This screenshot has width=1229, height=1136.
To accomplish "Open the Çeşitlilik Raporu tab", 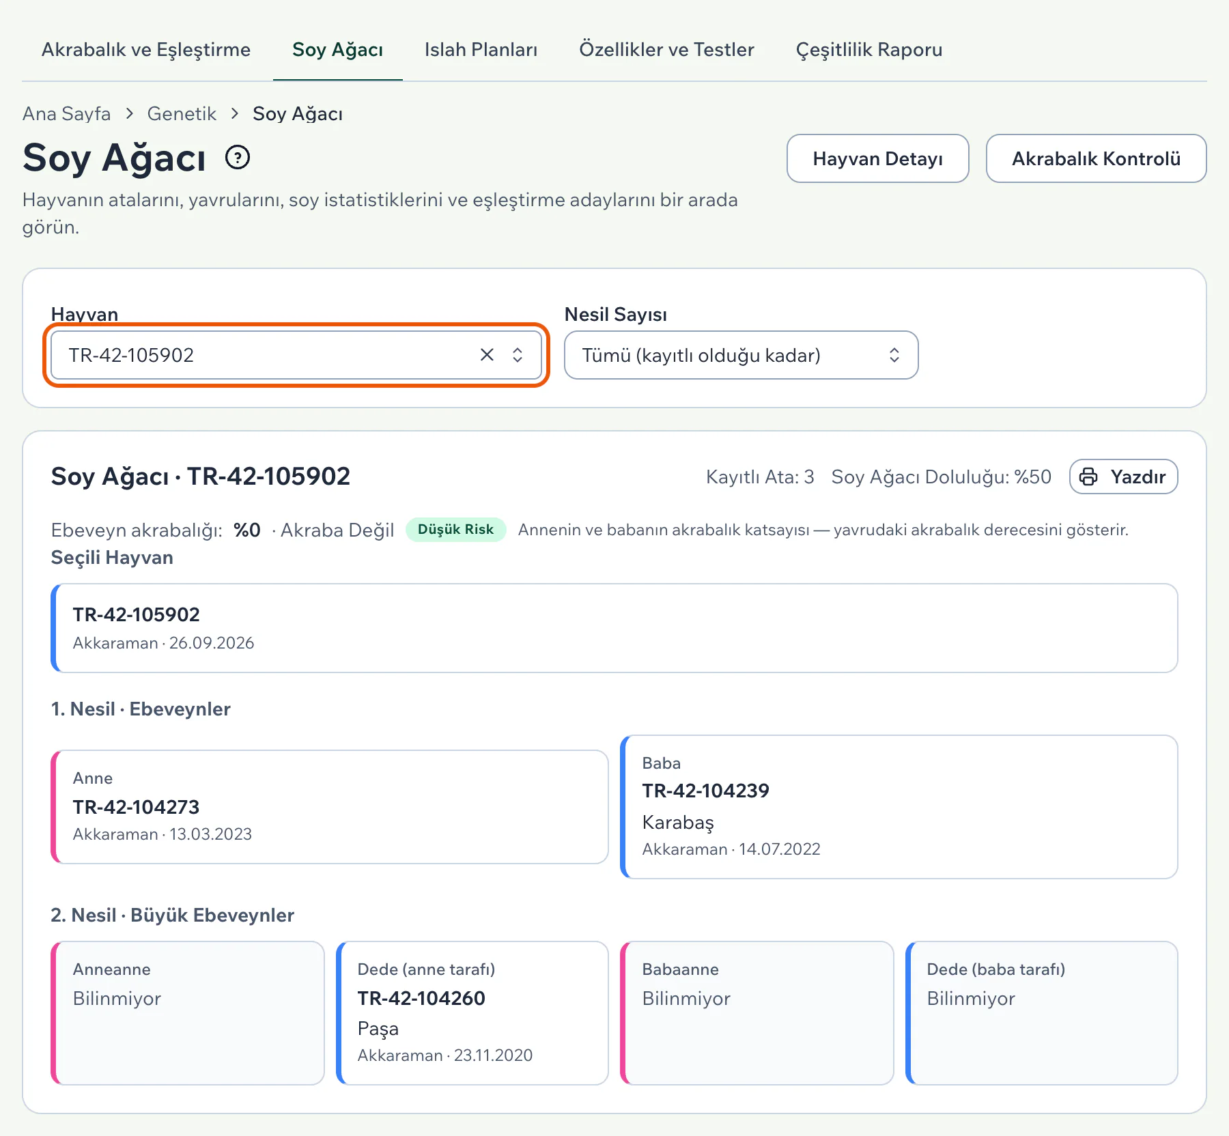I will (x=869, y=50).
